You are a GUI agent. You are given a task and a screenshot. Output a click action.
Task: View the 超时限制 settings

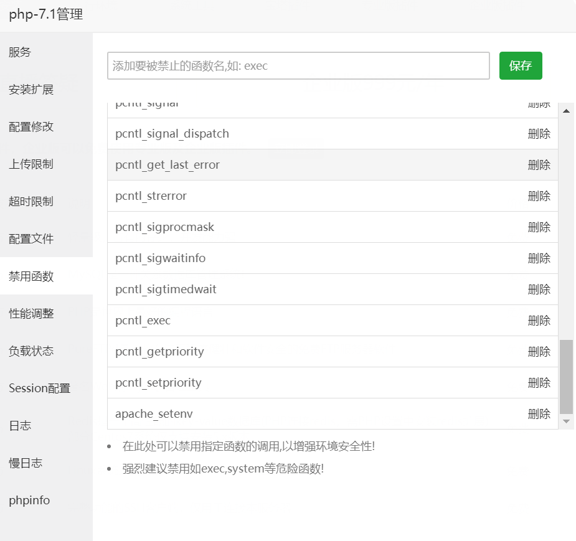(31, 202)
